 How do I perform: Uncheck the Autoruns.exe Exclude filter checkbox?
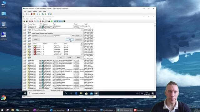tap(33, 51)
